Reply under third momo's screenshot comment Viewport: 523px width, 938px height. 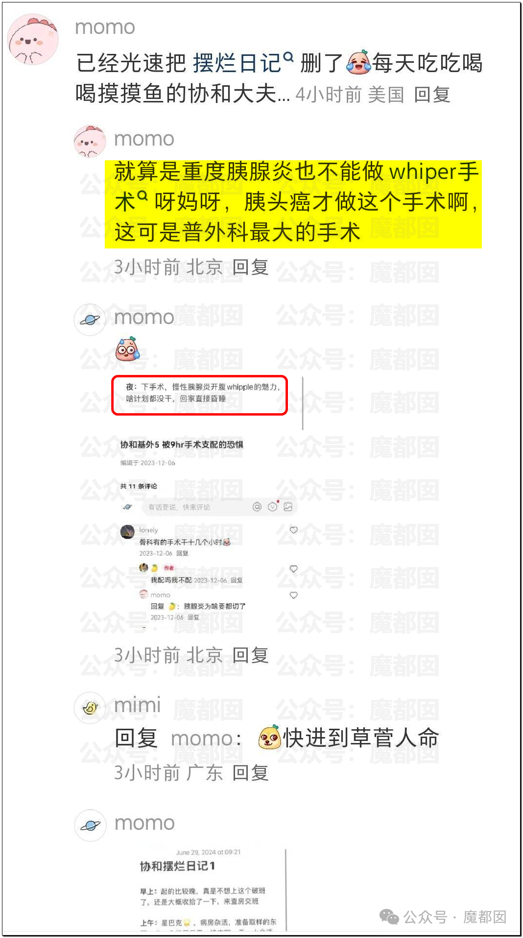click(x=250, y=655)
